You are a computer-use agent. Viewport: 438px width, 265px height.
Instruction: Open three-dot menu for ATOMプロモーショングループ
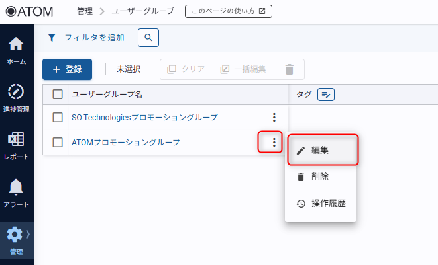click(x=273, y=142)
